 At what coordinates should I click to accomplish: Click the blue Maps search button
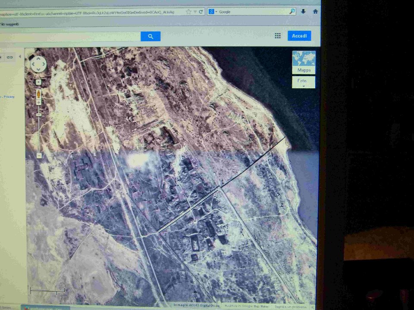pyautogui.click(x=151, y=36)
